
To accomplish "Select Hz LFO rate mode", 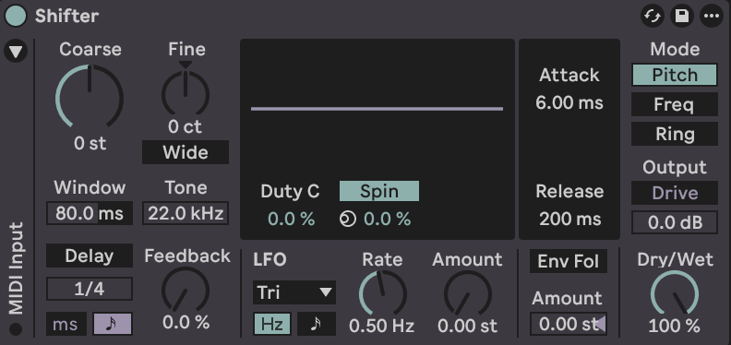I will [272, 324].
